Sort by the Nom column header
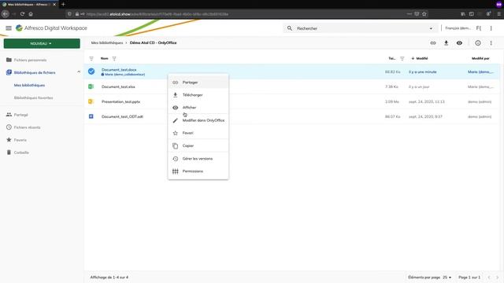 pos(104,58)
